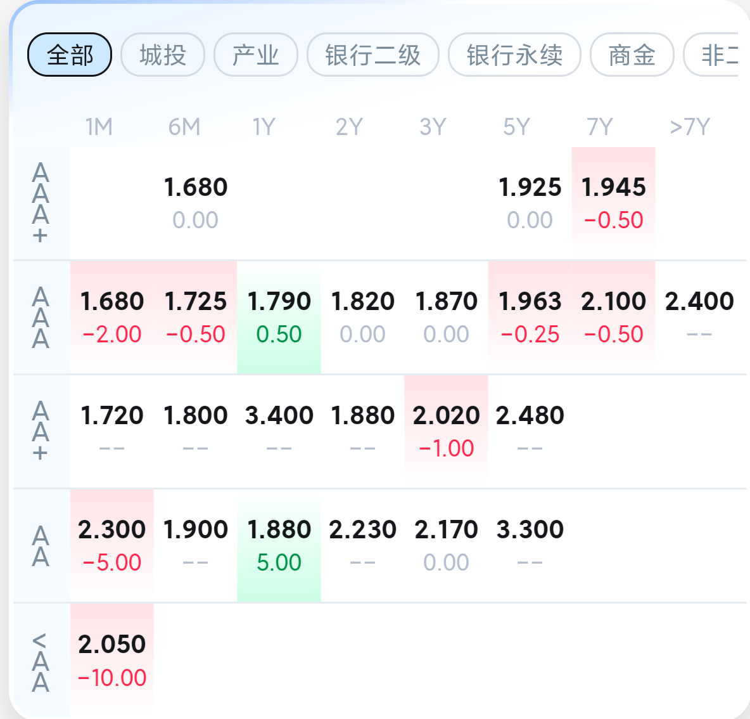Select the AAA 1Y cell showing 1.790
Image resolution: width=750 pixels, height=719 pixels.
tap(279, 316)
